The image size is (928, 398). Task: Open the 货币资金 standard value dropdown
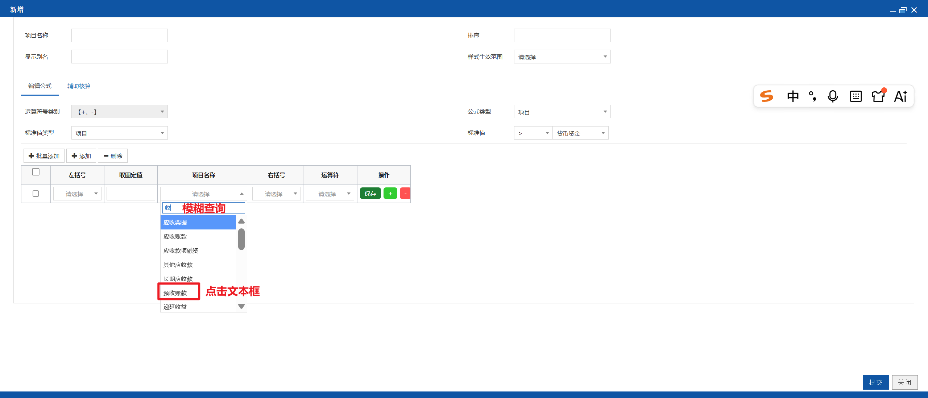(580, 133)
